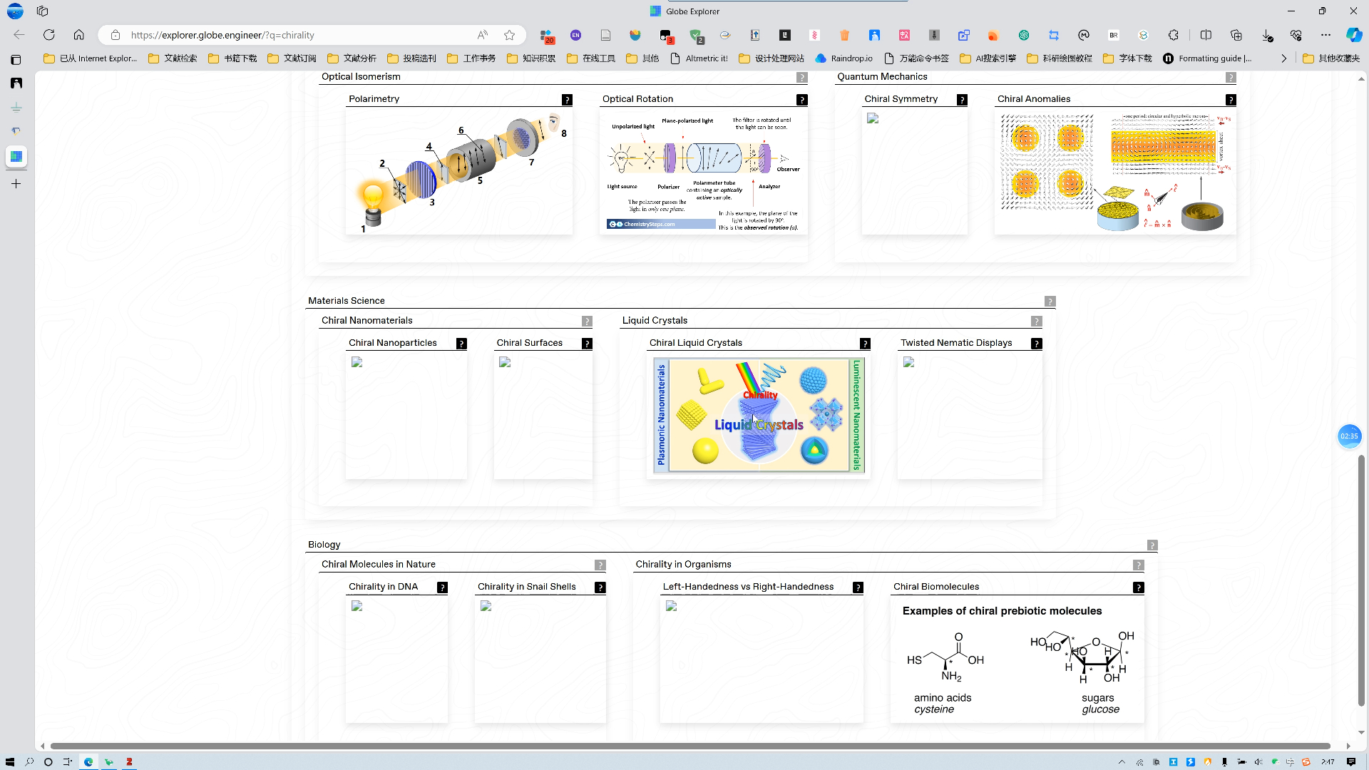Open help icon beside Polarimetry
The height and width of the screenshot is (770, 1369).
567,100
